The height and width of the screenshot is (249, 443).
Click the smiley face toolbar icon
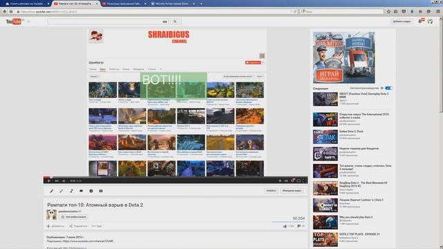tap(428, 12)
